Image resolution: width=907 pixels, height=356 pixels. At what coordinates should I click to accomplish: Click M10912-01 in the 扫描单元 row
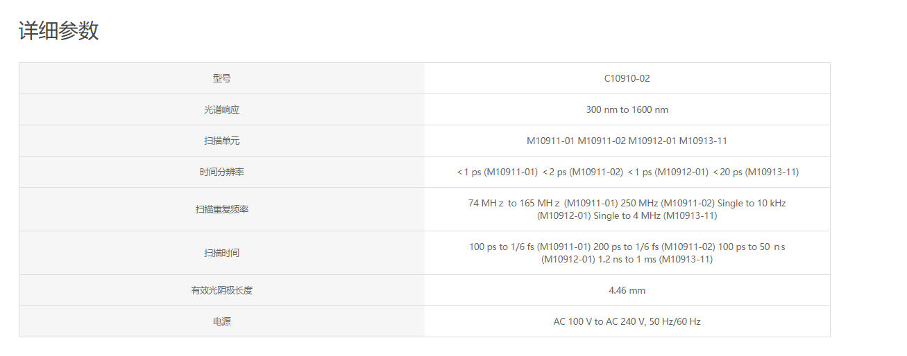[x=652, y=141]
